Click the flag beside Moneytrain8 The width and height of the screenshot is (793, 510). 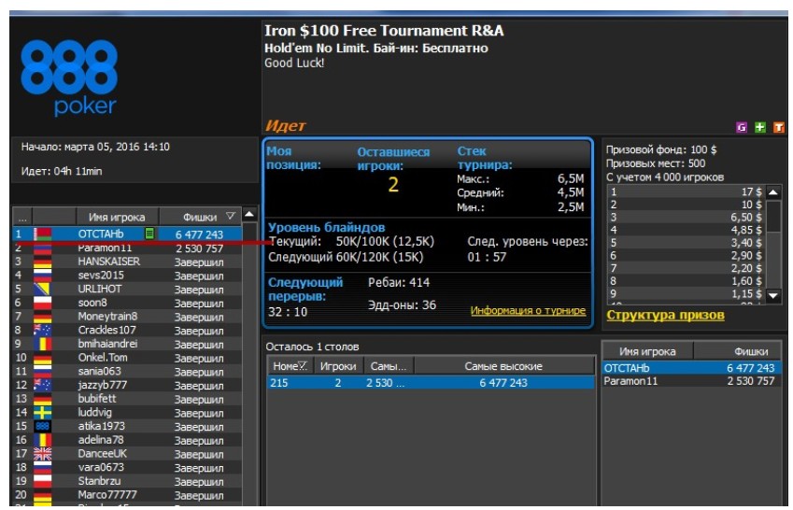point(42,317)
